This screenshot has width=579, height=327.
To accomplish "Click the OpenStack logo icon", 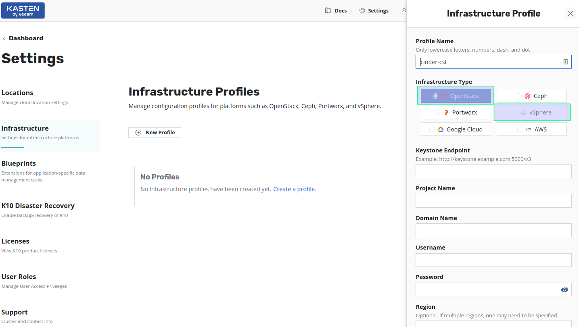I will [443, 96].
